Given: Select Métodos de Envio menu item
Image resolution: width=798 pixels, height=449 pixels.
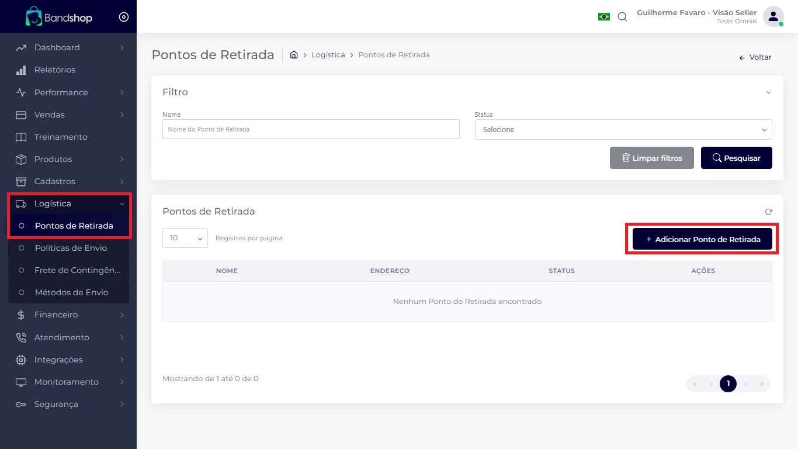Looking at the screenshot, I should tap(71, 292).
